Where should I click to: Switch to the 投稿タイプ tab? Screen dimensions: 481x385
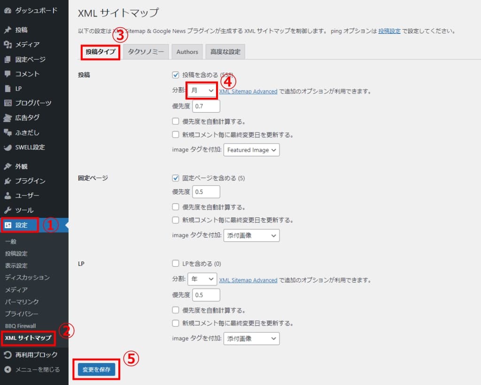[101, 52]
